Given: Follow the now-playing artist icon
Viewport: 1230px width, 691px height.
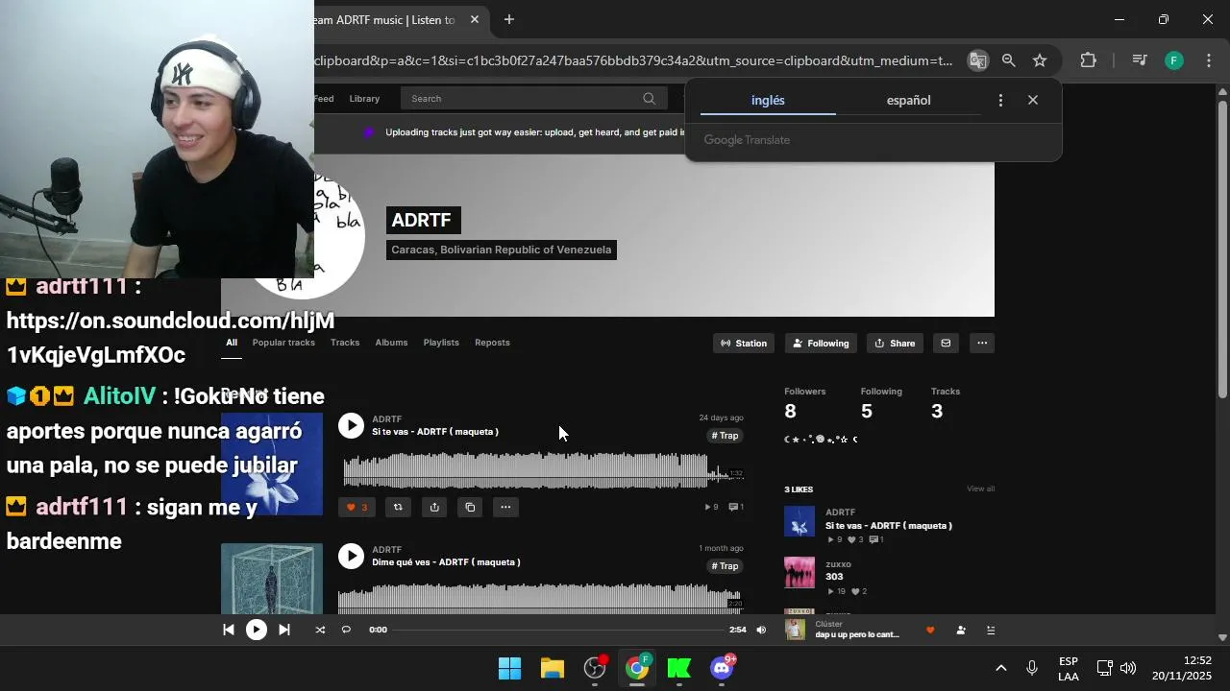Looking at the screenshot, I should [961, 630].
